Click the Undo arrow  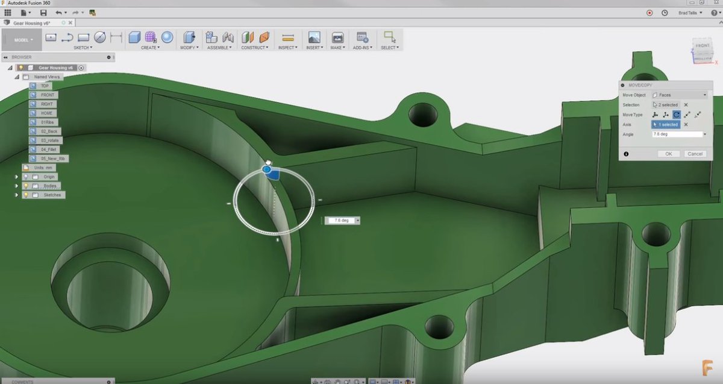pyautogui.click(x=58, y=12)
